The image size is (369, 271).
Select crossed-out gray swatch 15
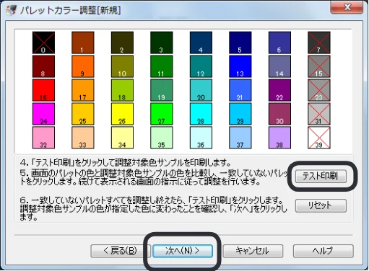click(x=319, y=66)
